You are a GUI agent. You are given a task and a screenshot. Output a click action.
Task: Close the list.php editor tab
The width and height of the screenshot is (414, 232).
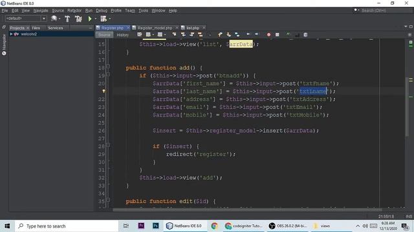(x=204, y=28)
